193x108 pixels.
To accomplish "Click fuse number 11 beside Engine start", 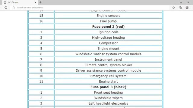I will pyautogui.click(x=41, y=81).
